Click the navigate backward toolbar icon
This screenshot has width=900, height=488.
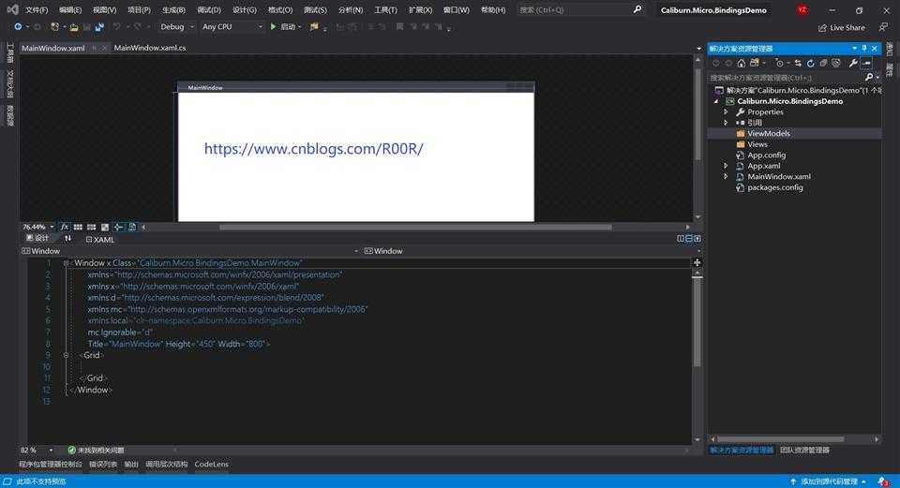click(x=18, y=27)
